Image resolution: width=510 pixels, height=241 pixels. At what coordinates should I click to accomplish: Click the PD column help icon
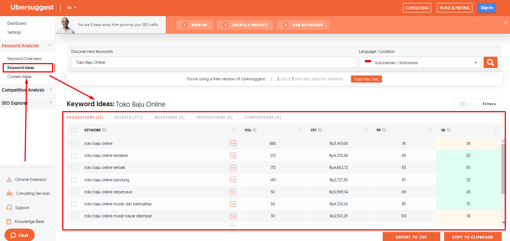(384, 130)
